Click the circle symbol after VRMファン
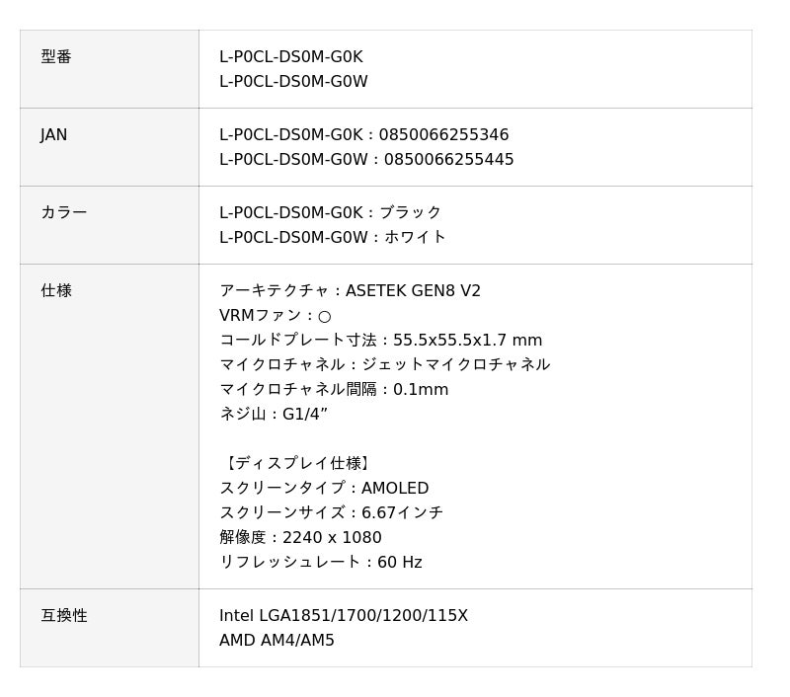790x697 pixels. tap(325, 316)
